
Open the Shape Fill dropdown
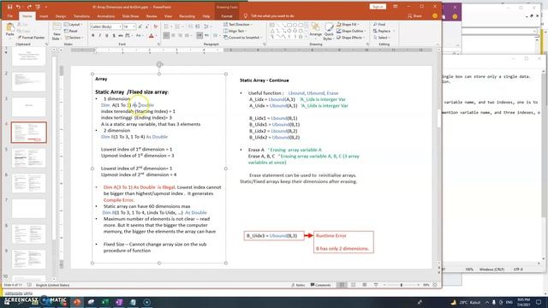(348, 25)
